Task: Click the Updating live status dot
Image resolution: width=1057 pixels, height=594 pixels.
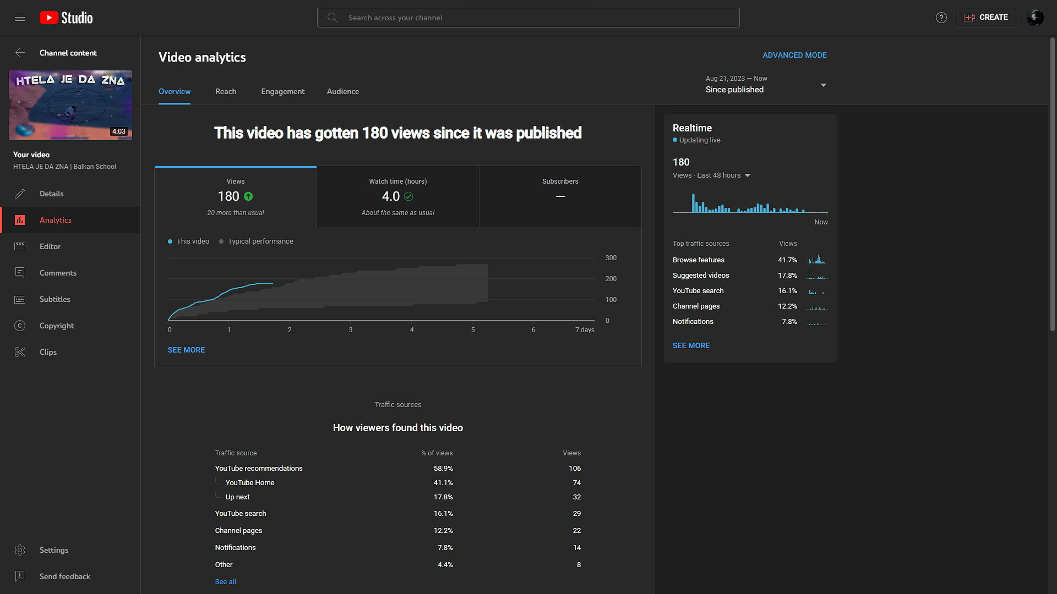Action: tap(675, 140)
